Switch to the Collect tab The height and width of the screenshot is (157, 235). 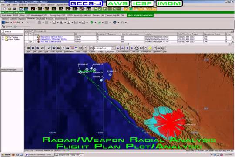(x=13, y=19)
